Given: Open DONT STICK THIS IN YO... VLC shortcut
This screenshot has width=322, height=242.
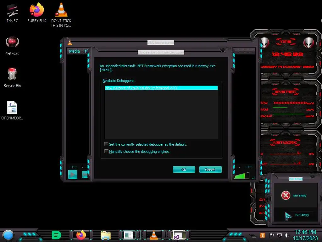Looking at the screenshot, I should (x=61, y=15).
